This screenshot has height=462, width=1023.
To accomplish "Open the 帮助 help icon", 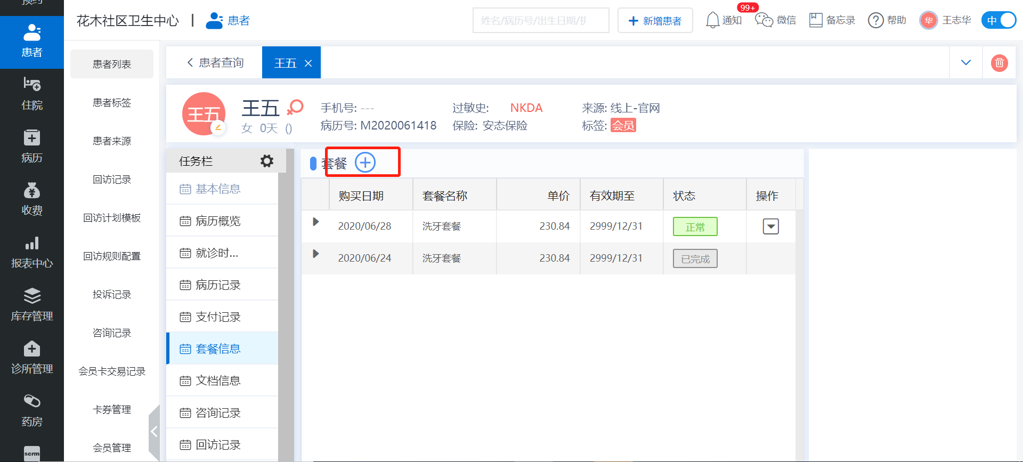I will 876,20.
